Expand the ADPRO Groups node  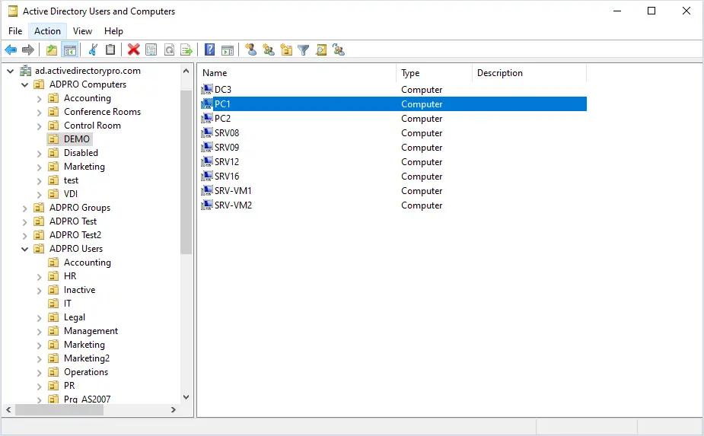24,208
